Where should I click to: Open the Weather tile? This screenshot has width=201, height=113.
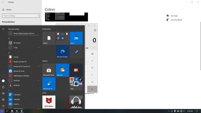[x=62, y=70]
